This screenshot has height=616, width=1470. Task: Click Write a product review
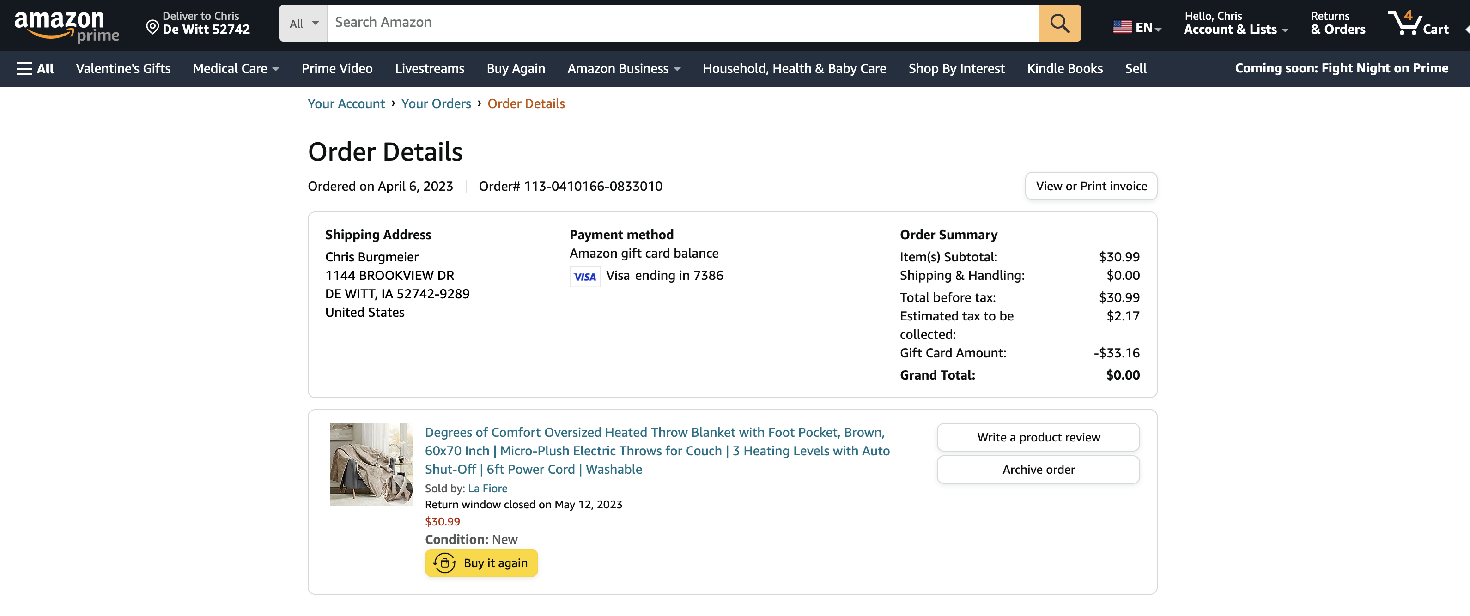click(1038, 437)
